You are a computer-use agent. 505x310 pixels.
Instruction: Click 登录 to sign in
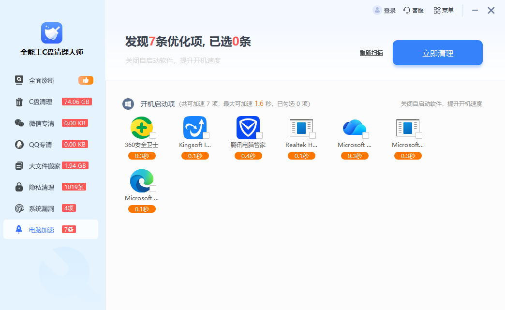(x=385, y=10)
